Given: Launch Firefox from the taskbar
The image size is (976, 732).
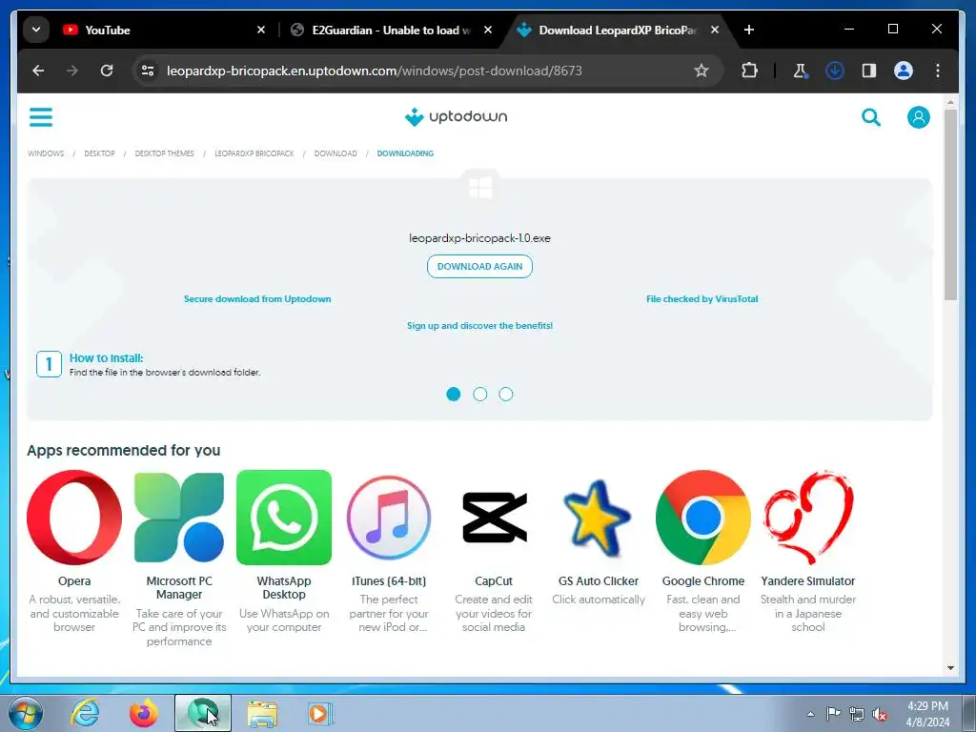Looking at the screenshot, I should (143, 713).
